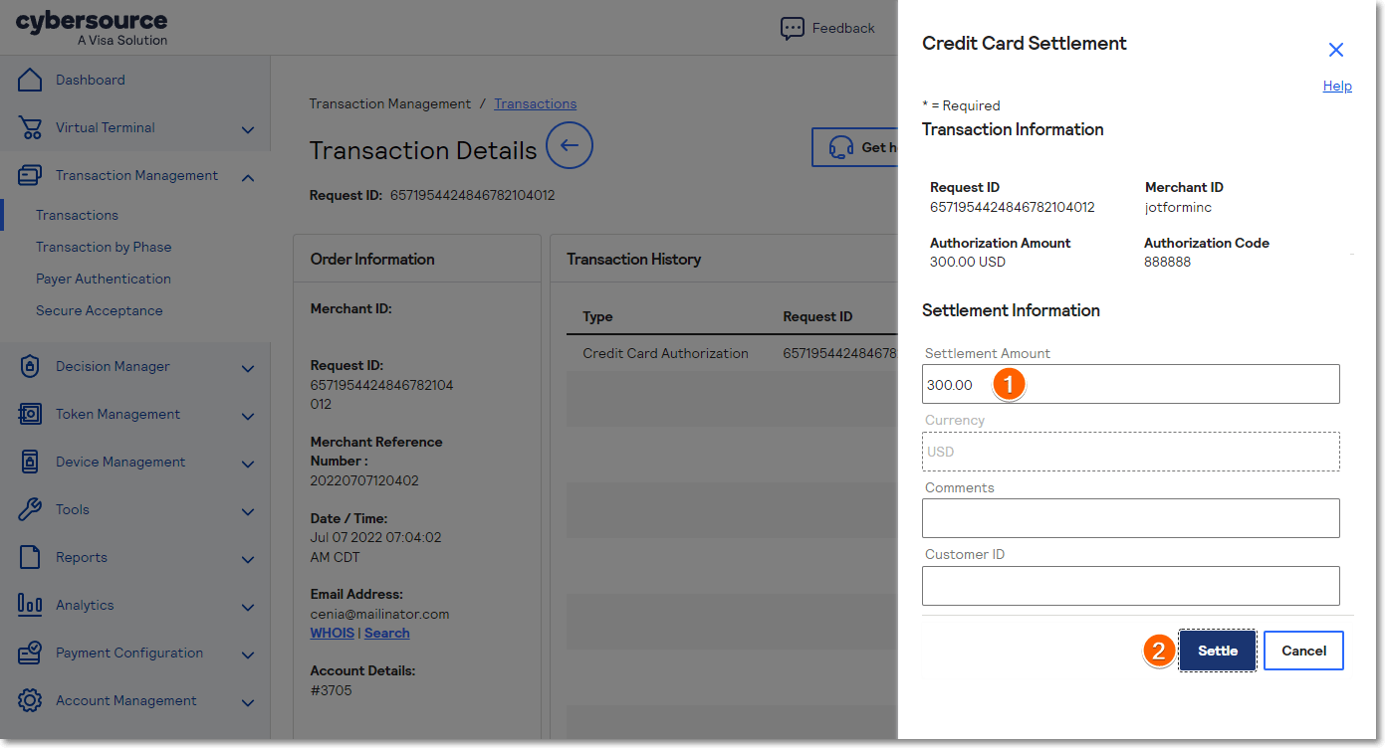Click the Token Management safe icon
Viewport: 1385px width, 748px height.
[30, 414]
